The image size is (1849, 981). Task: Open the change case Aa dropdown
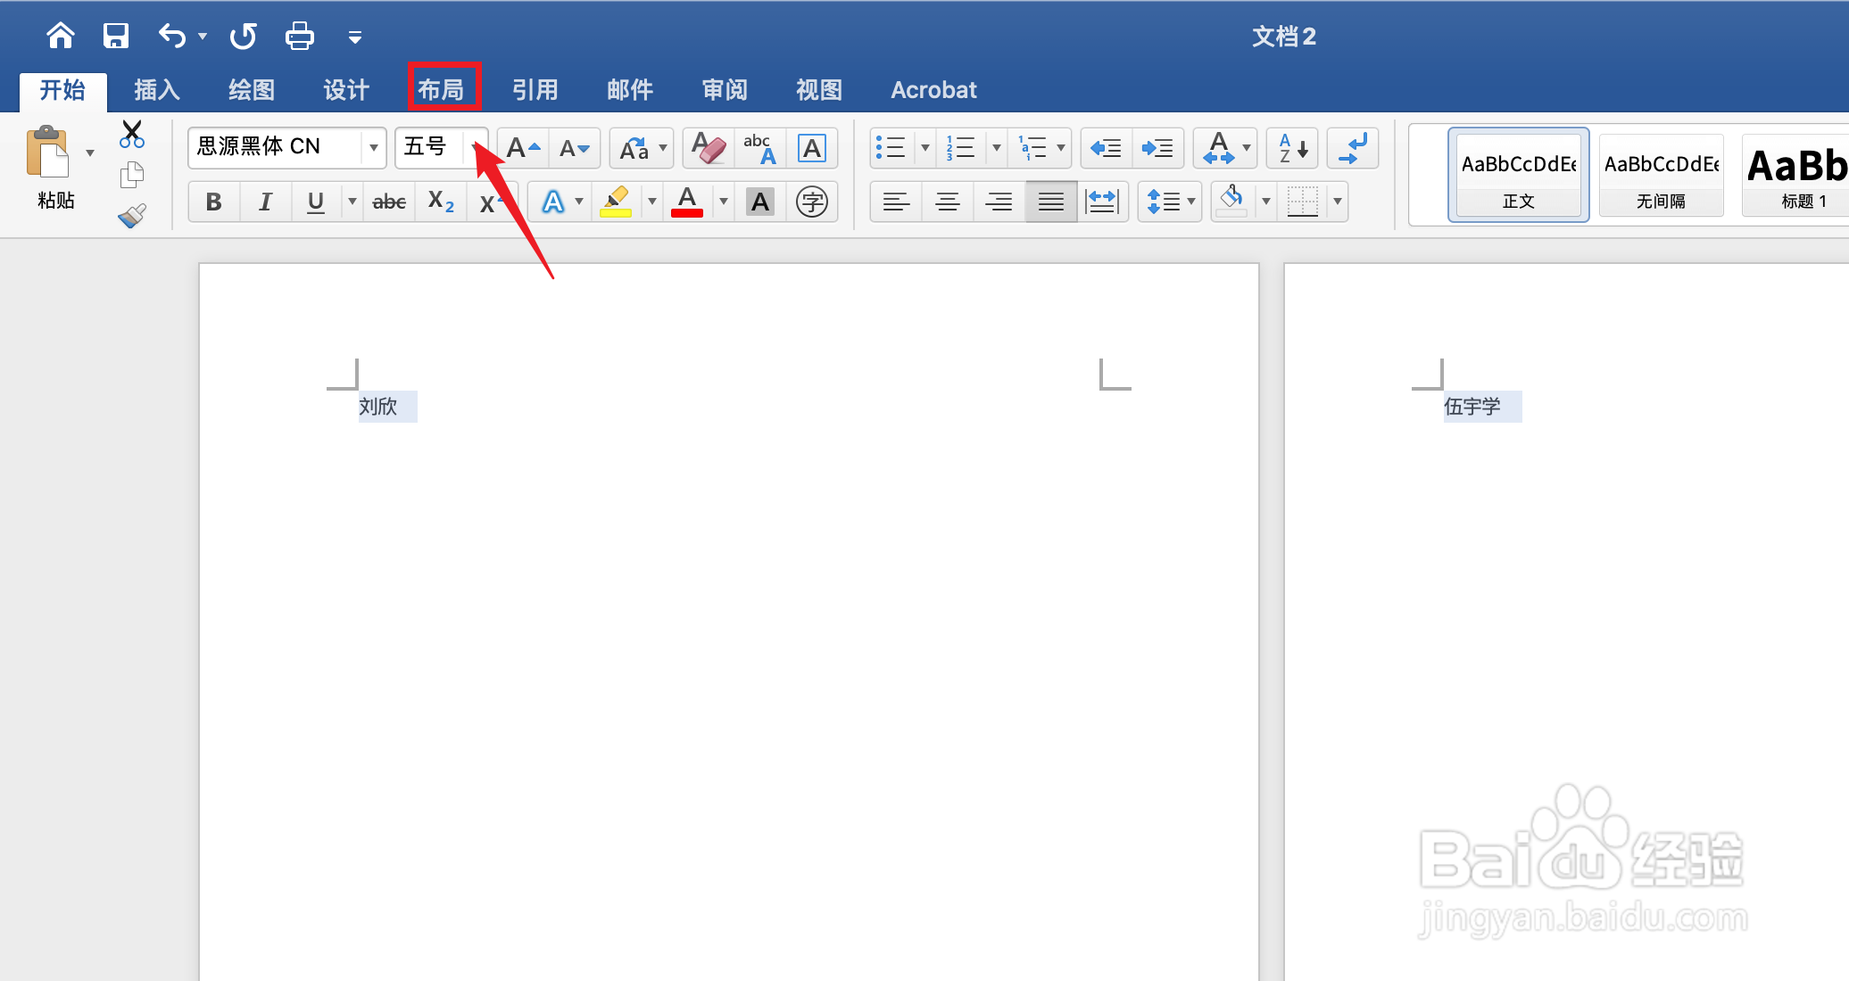642,148
